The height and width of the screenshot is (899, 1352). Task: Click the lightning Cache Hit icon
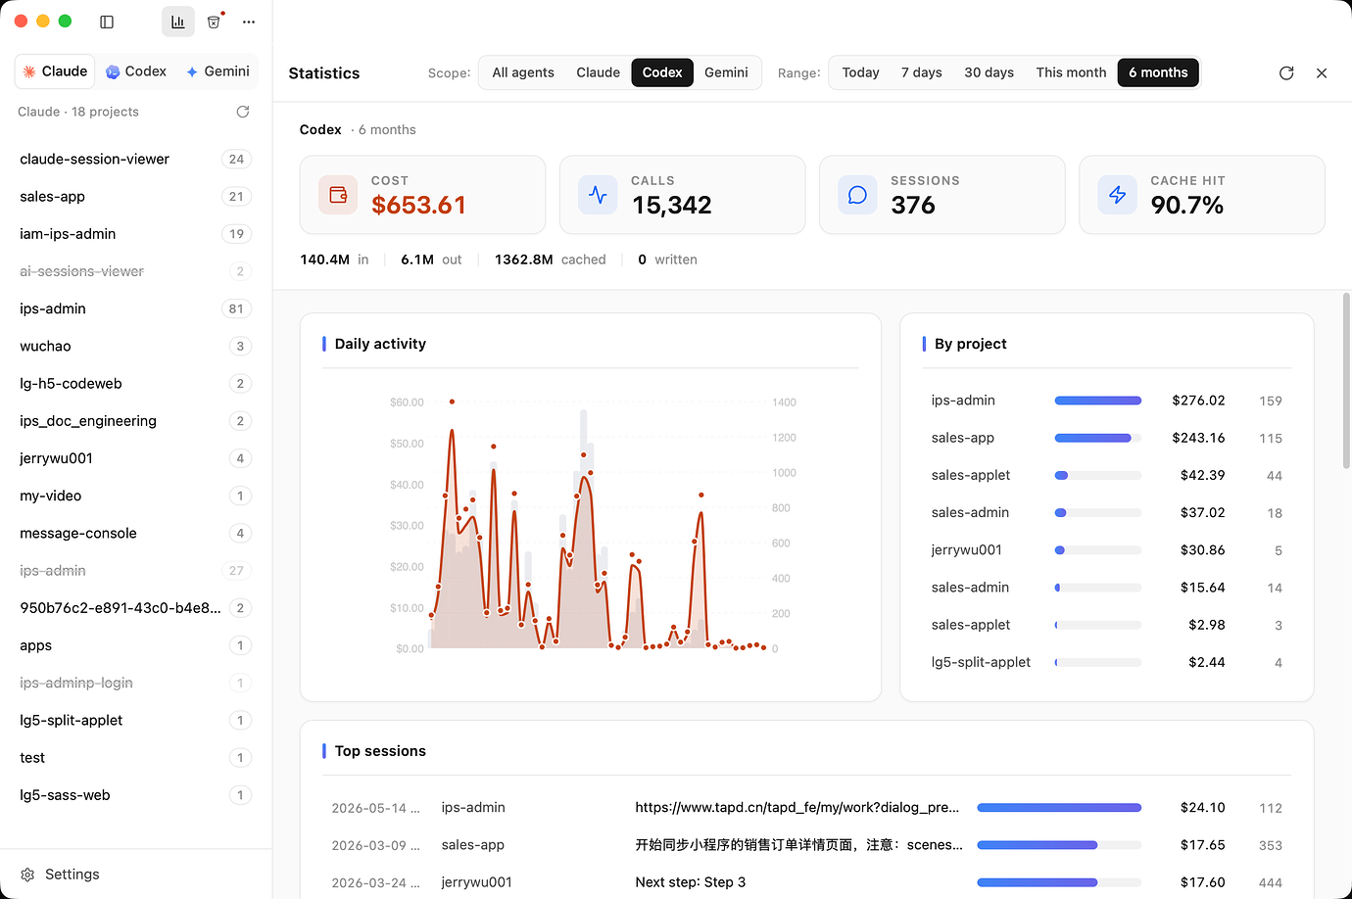click(1118, 195)
